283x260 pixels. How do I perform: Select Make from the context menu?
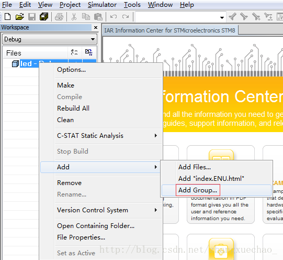65,85
